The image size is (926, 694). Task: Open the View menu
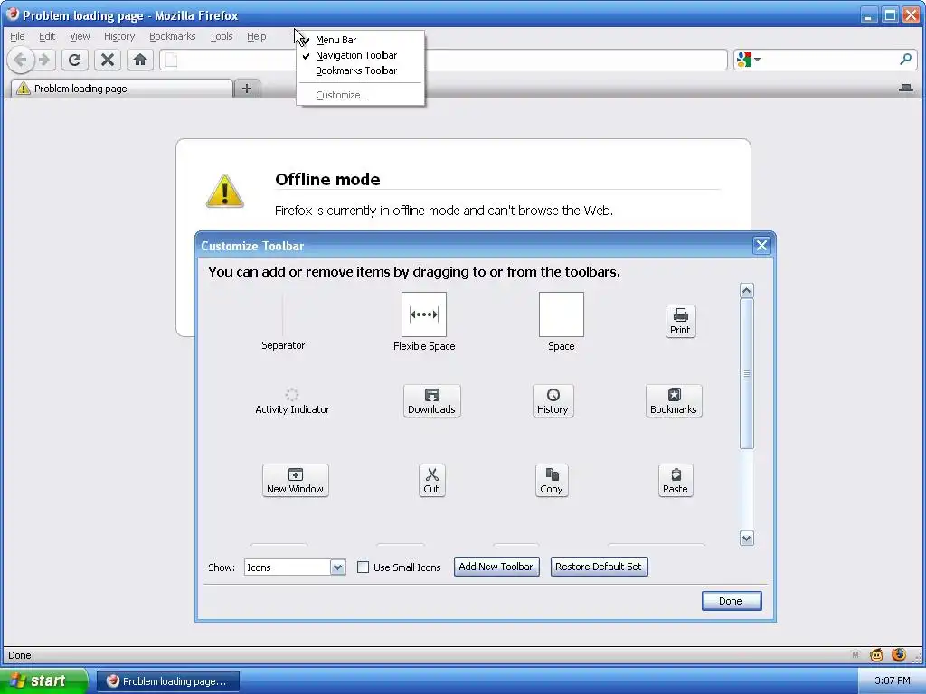tap(80, 36)
